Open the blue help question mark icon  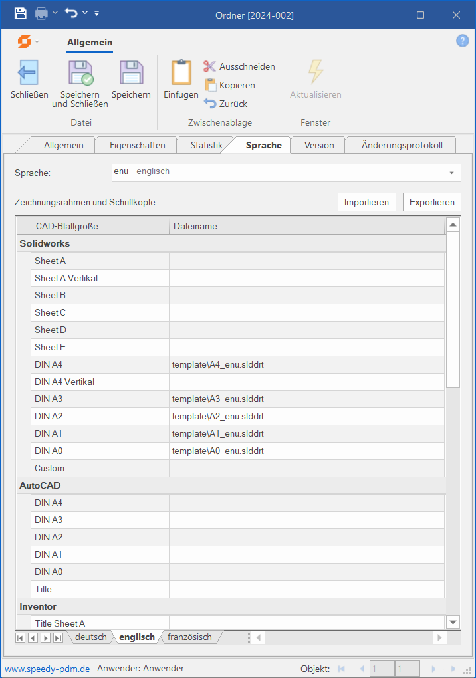point(462,41)
